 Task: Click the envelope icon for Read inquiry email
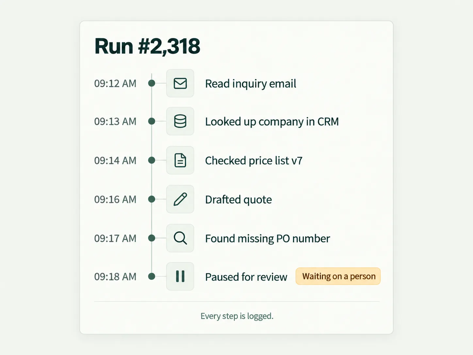point(180,83)
